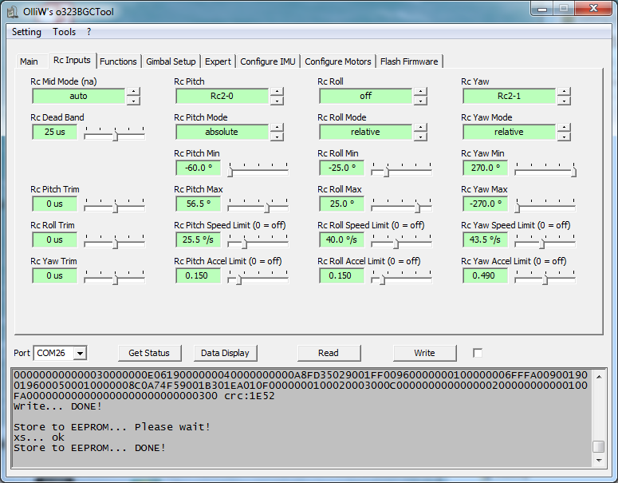618x483 pixels.
Task: Click the Rc Dead Band slider handle
Action: (116, 137)
